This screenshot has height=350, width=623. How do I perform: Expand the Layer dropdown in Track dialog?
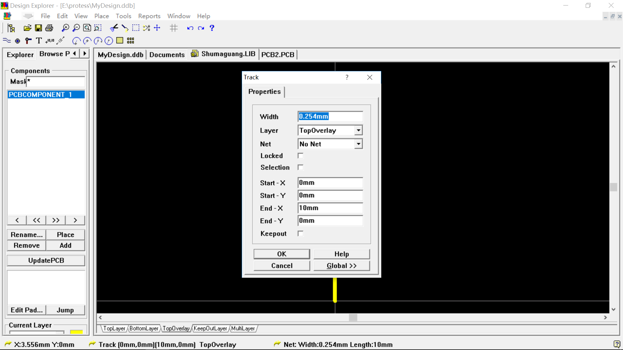tap(359, 130)
